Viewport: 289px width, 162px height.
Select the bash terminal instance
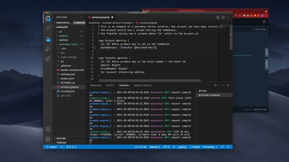coord(214,91)
